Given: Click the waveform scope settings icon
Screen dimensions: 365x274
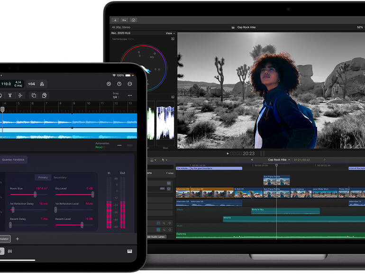Looking at the screenshot, I should click(x=173, y=97).
